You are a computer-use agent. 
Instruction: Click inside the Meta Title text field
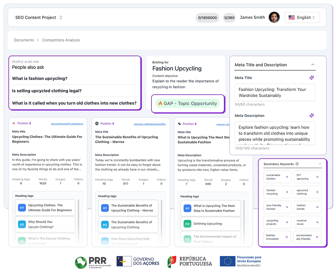[274, 92]
